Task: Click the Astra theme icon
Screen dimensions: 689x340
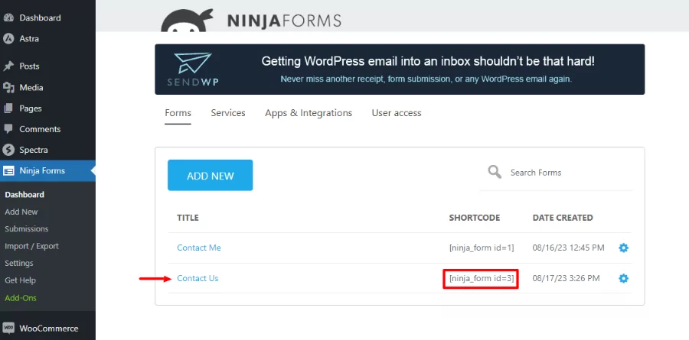Action: coord(8,38)
